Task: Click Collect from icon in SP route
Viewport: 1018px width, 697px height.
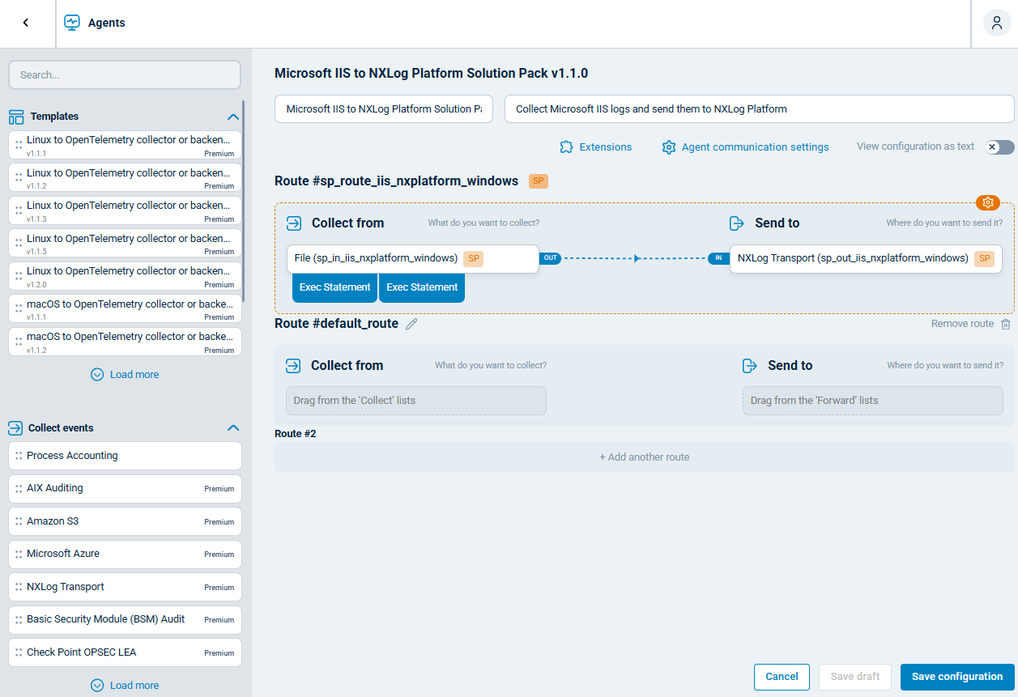Action: (294, 223)
